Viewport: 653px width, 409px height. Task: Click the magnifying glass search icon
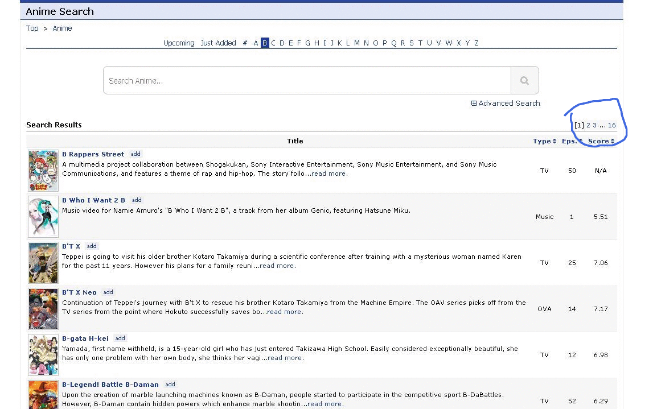coord(524,80)
